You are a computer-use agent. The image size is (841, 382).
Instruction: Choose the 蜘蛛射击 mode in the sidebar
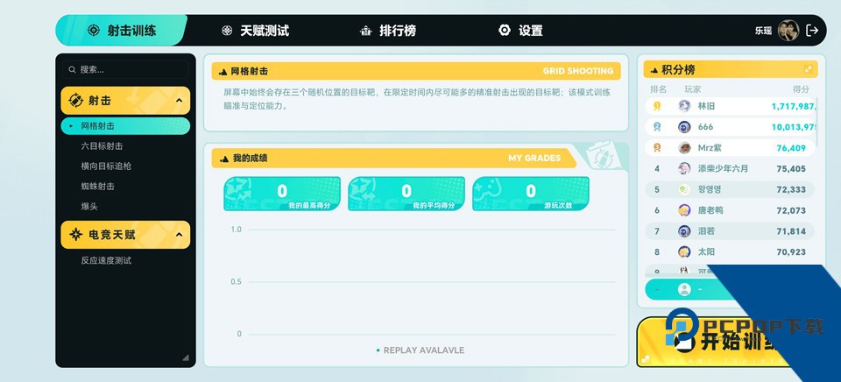point(97,187)
